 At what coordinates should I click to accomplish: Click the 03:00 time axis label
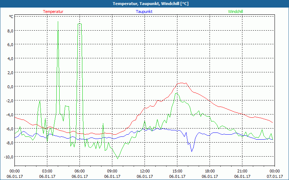tap(47, 171)
